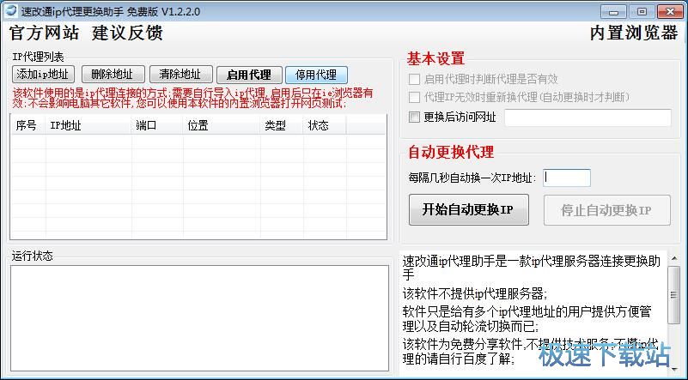Click the 序号 column header
This screenshot has height=380, width=688.
[x=28, y=125]
